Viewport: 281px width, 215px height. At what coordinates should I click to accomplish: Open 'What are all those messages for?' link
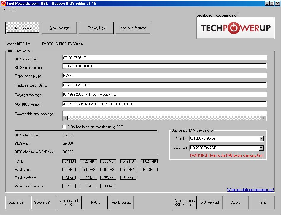click(x=250, y=190)
